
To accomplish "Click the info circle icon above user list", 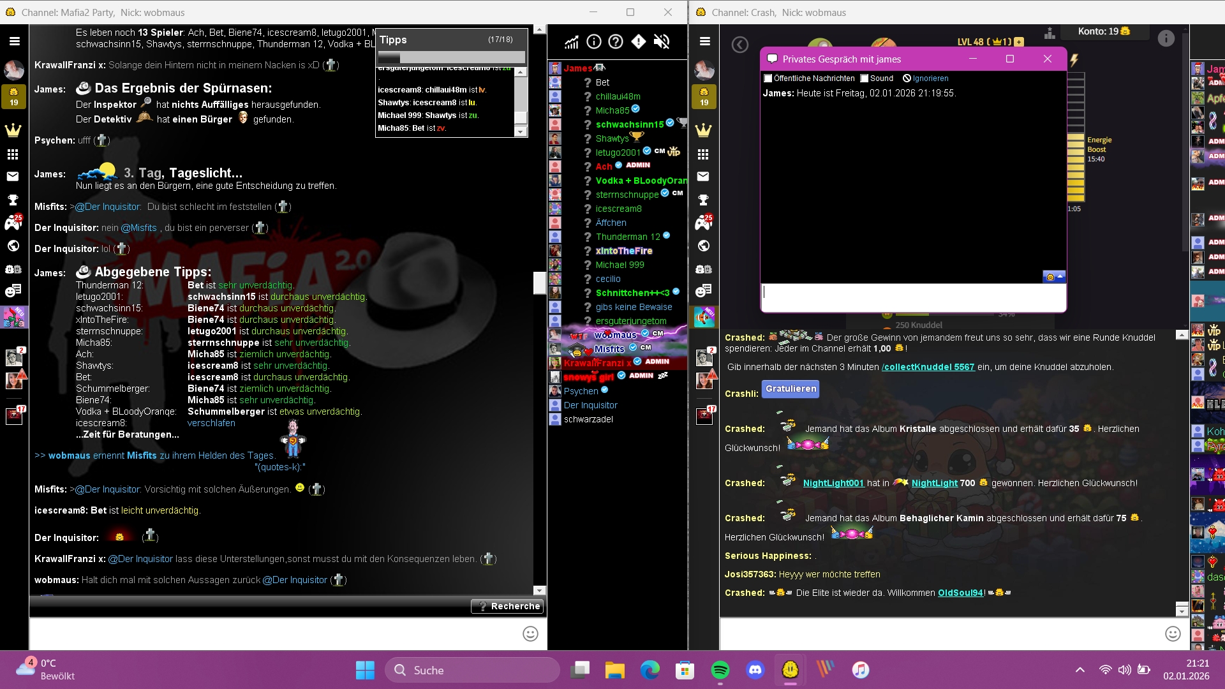I will point(594,42).
